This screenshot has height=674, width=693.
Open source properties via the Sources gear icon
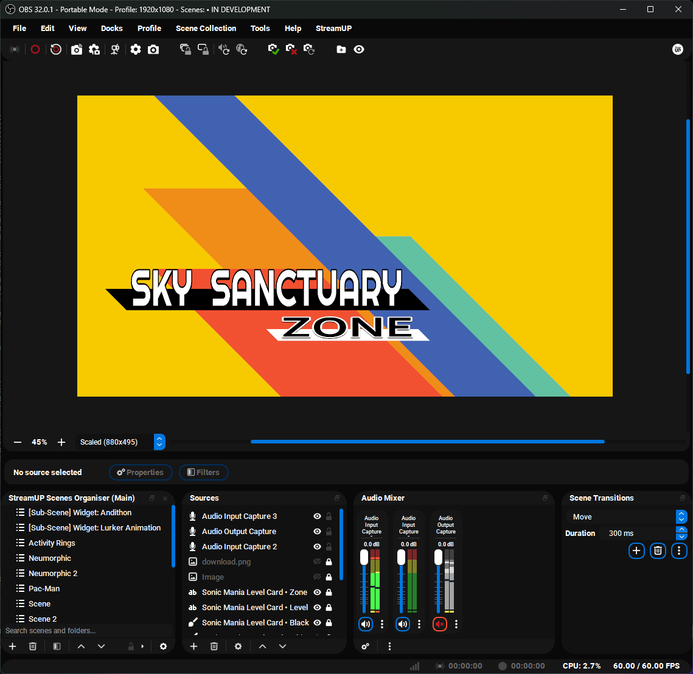pyautogui.click(x=238, y=646)
